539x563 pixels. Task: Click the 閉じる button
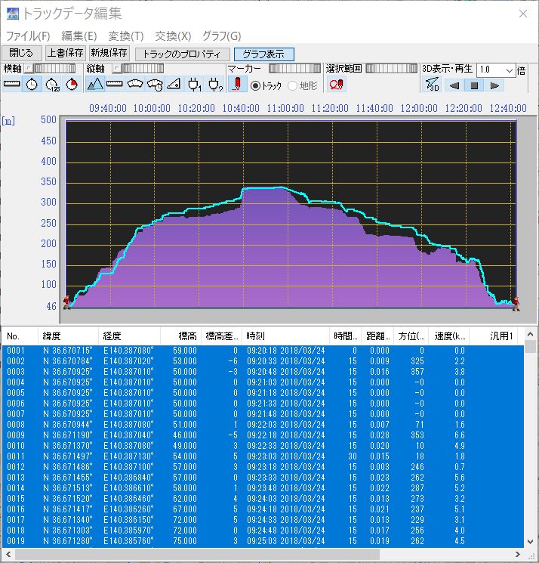(x=22, y=53)
